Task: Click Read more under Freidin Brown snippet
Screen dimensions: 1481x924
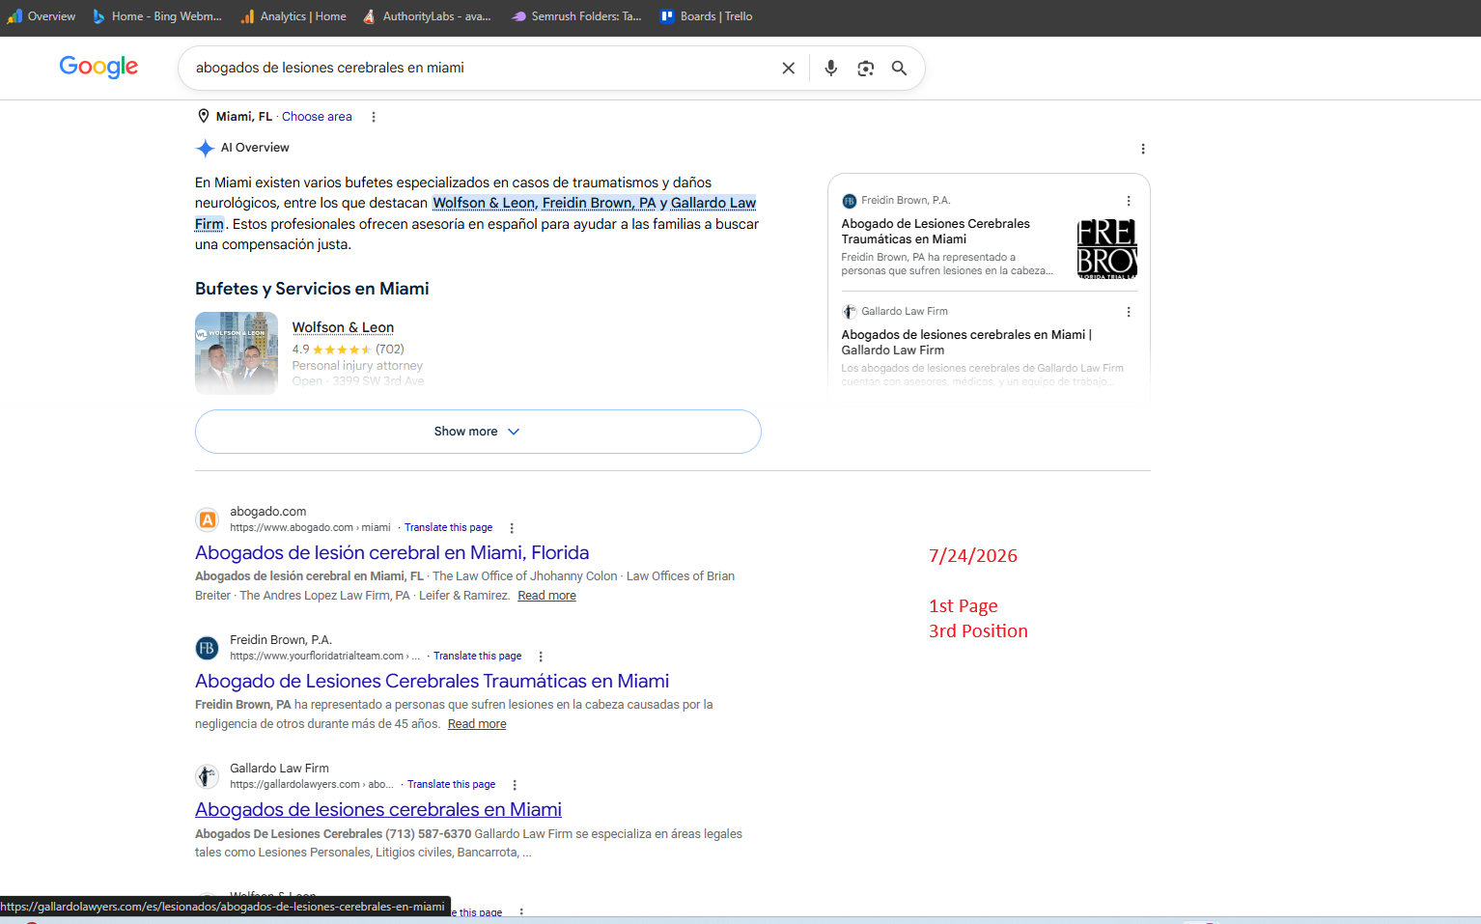Action: (x=477, y=724)
